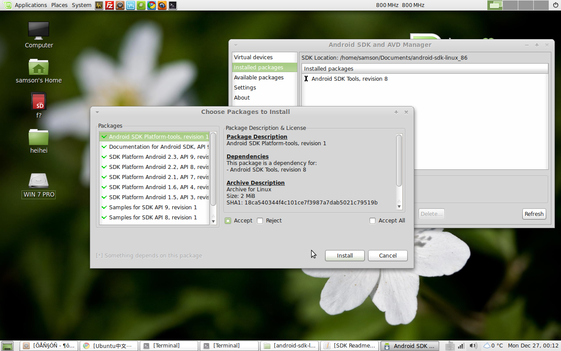Click the clock showing Mon Dec 27
Image resolution: width=561 pixels, height=351 pixels.
point(533,346)
